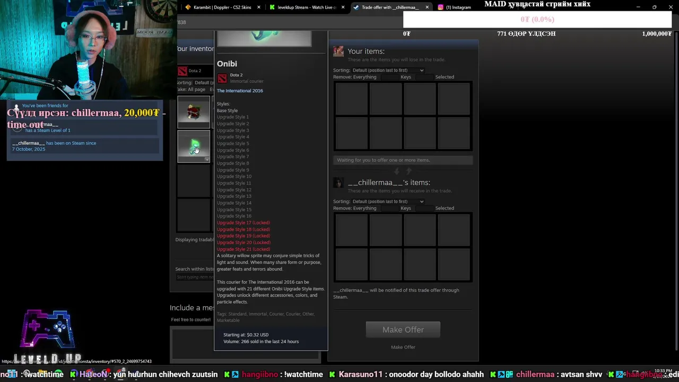Click Remove Selected under Your items
The image size is (679, 382).
point(445,77)
